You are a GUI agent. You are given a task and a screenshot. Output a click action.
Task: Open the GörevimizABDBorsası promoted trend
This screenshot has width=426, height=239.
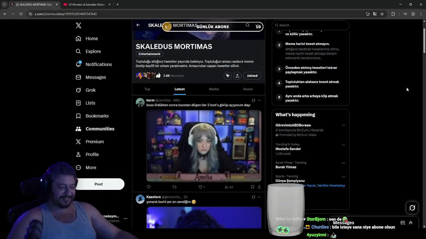(x=293, y=125)
